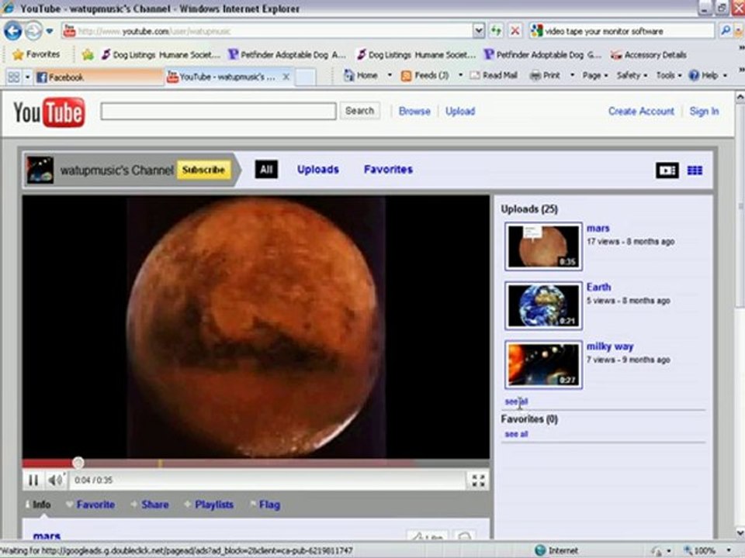Click the red Stop loading icon
Viewport: 745px width, 558px height.
515,31
